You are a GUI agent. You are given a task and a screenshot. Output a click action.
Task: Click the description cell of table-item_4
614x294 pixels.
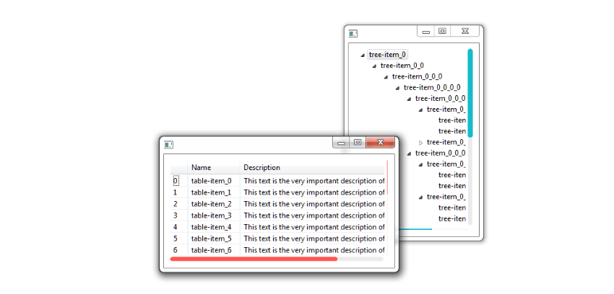point(314,227)
